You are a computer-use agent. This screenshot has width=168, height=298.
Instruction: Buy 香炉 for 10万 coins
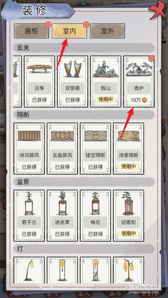(139, 100)
